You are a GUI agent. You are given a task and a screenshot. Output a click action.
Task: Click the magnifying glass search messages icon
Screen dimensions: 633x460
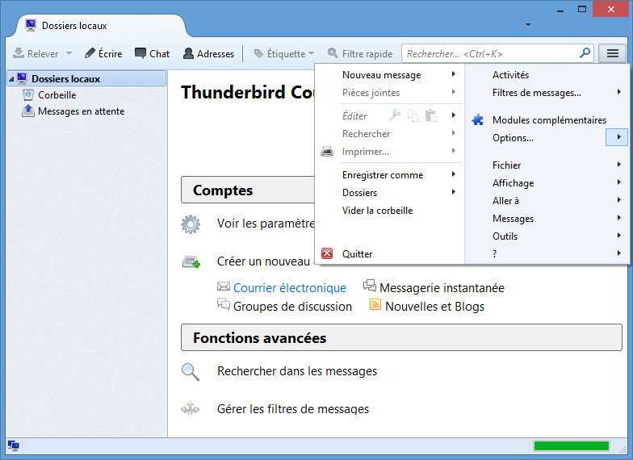pos(191,371)
